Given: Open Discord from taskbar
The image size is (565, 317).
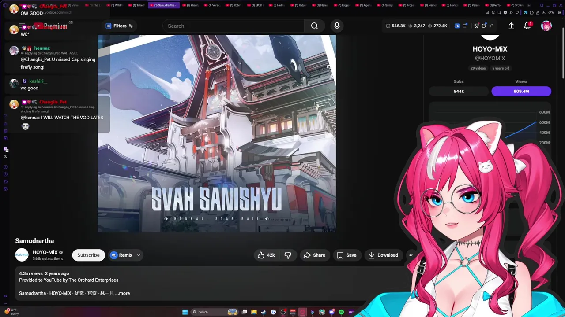Looking at the screenshot, I should coord(332,312).
